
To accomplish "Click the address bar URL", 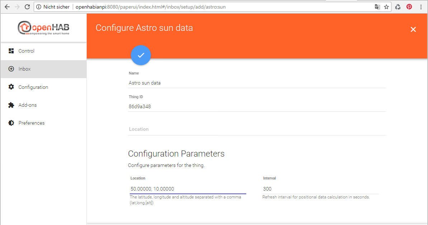I will click(151, 7).
